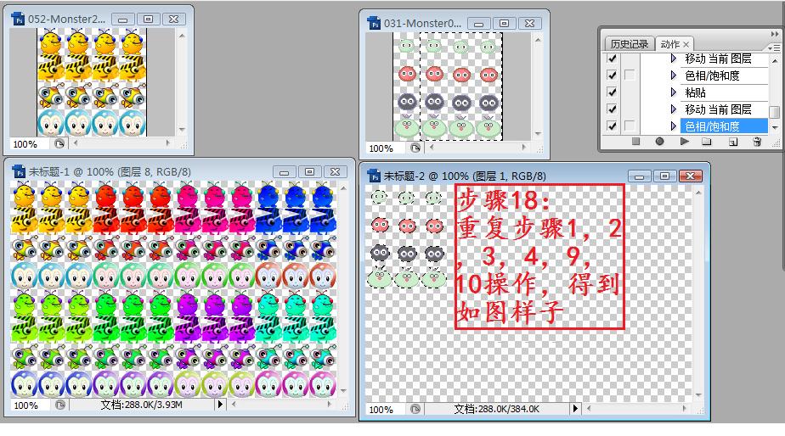Viewport: 785px width, 436px height.
Task: Activate the 031-Monster0 window title
Action: pyautogui.click(x=423, y=23)
